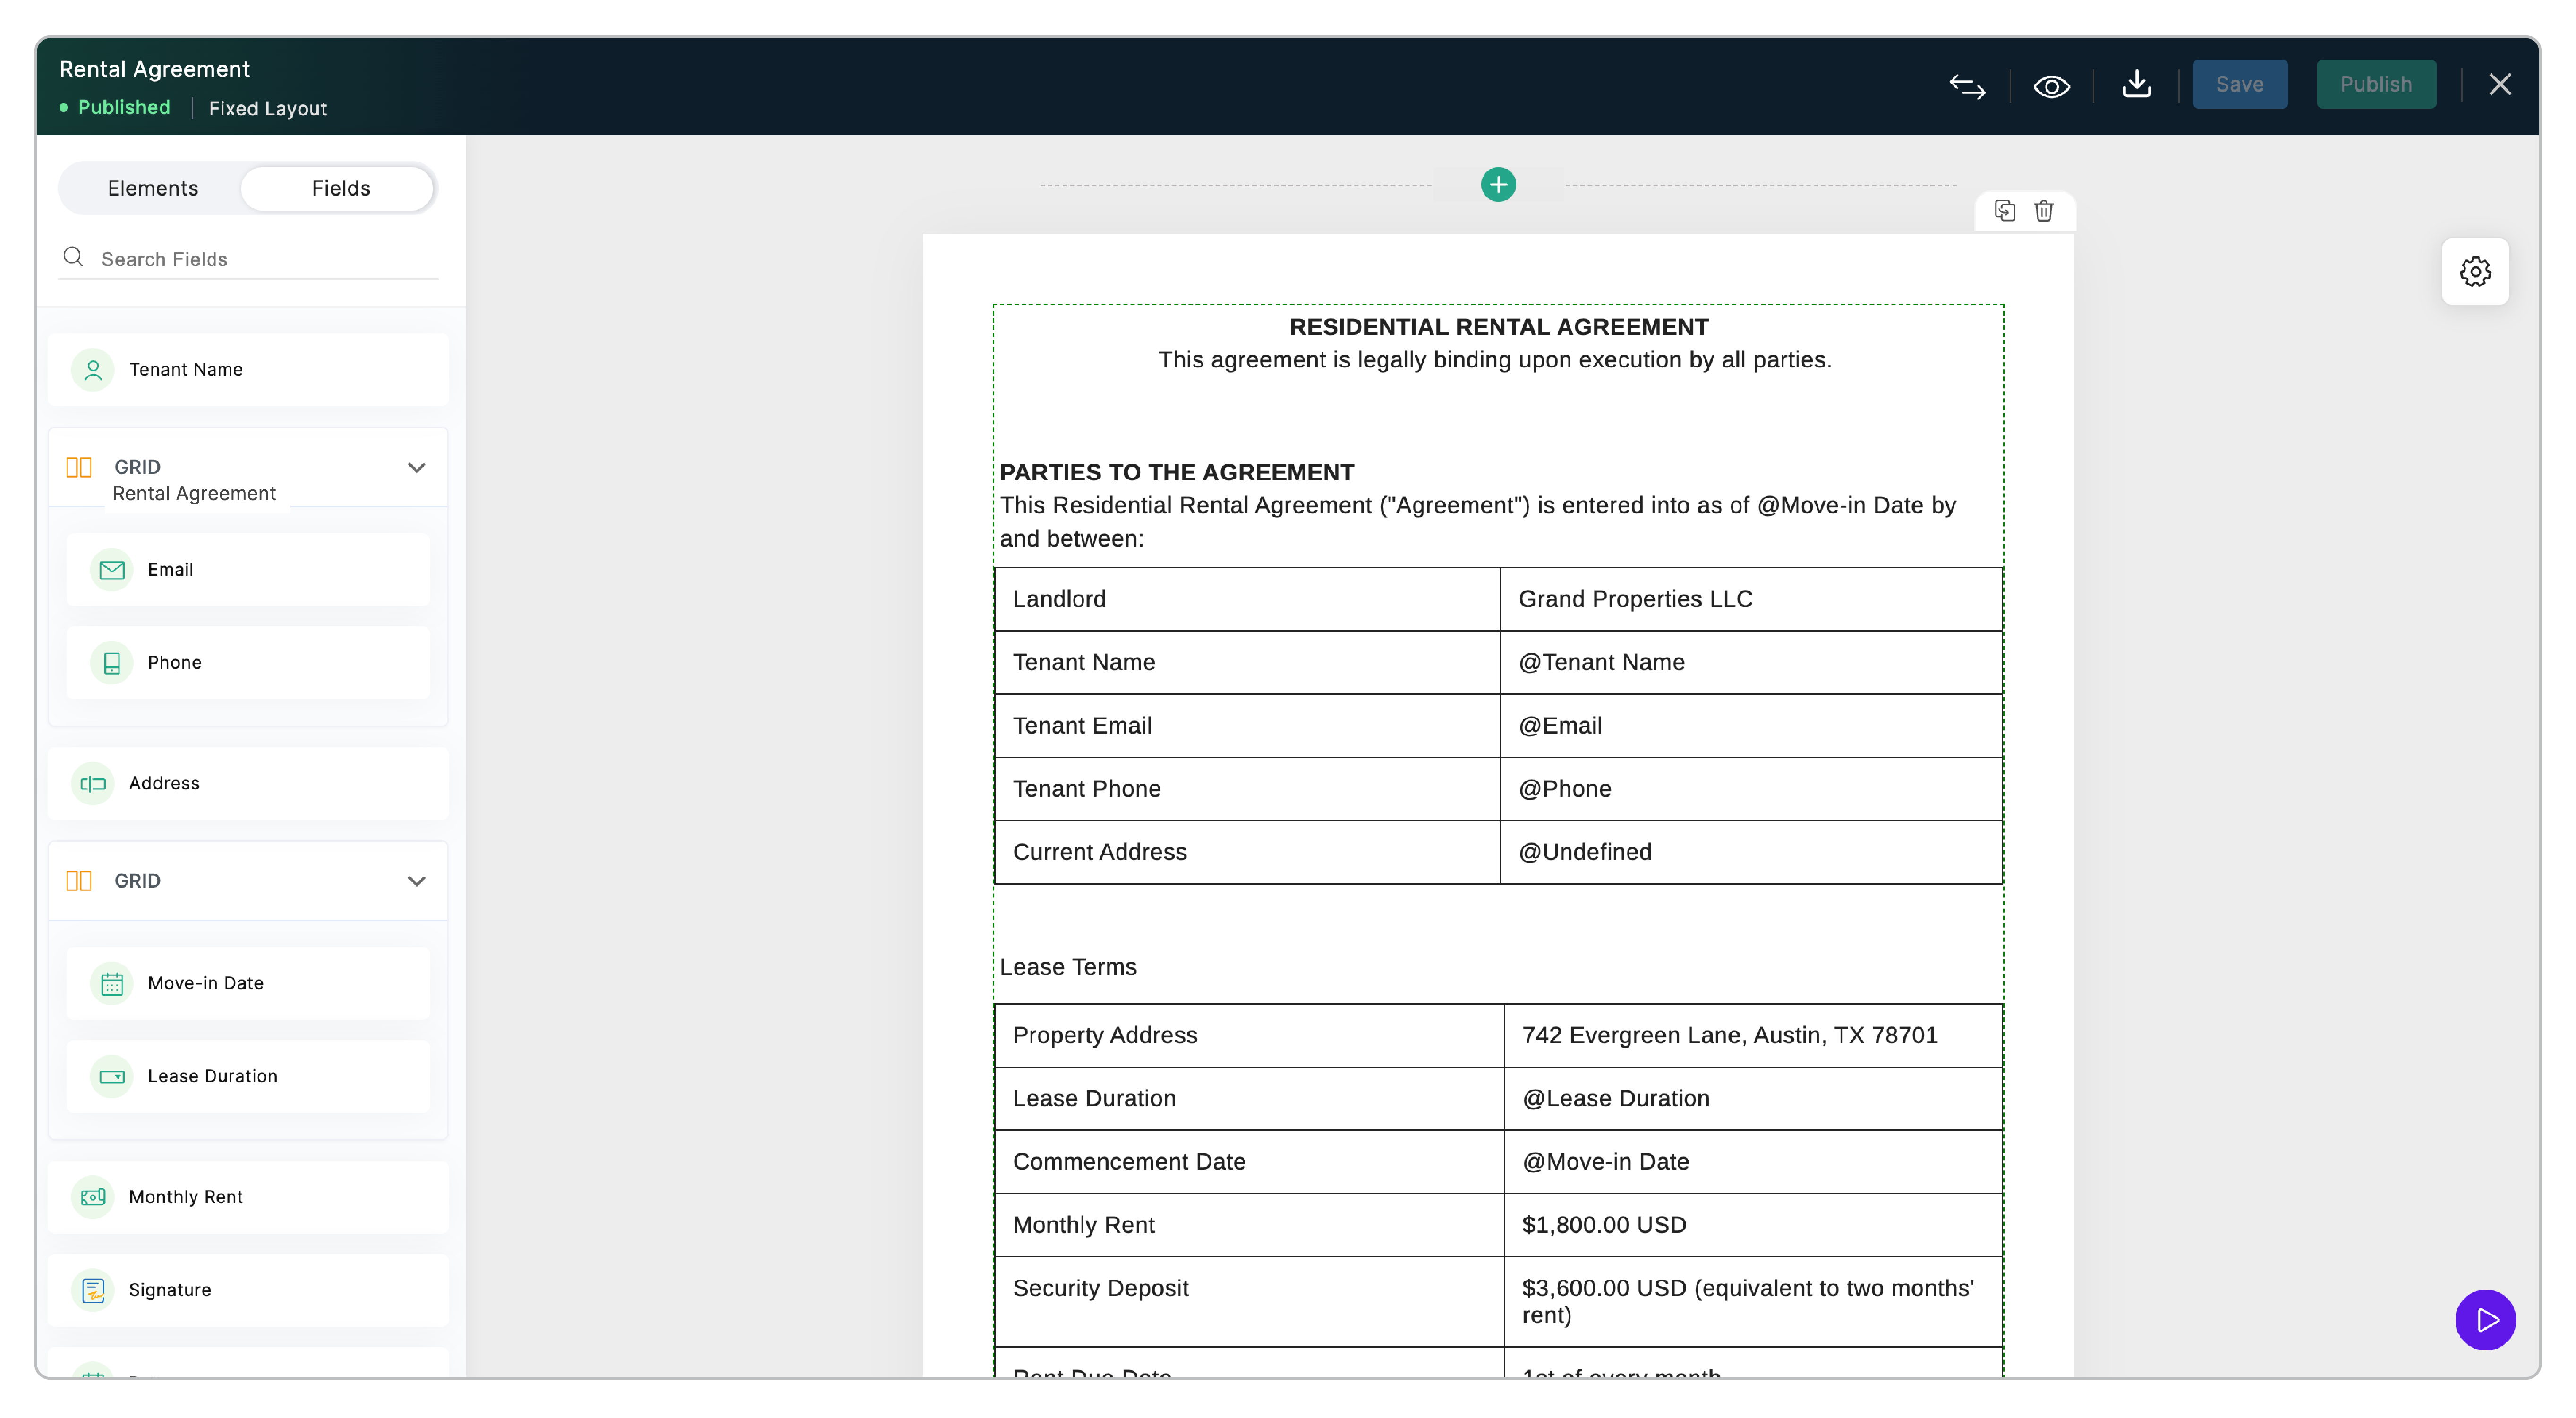Viewport: 2576px width, 1418px height.
Task: Click the download icon in header
Action: (2136, 84)
